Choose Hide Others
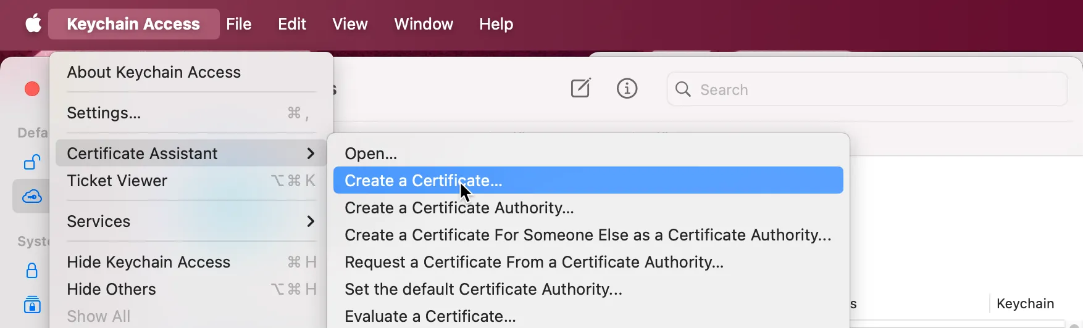 click(x=191, y=289)
